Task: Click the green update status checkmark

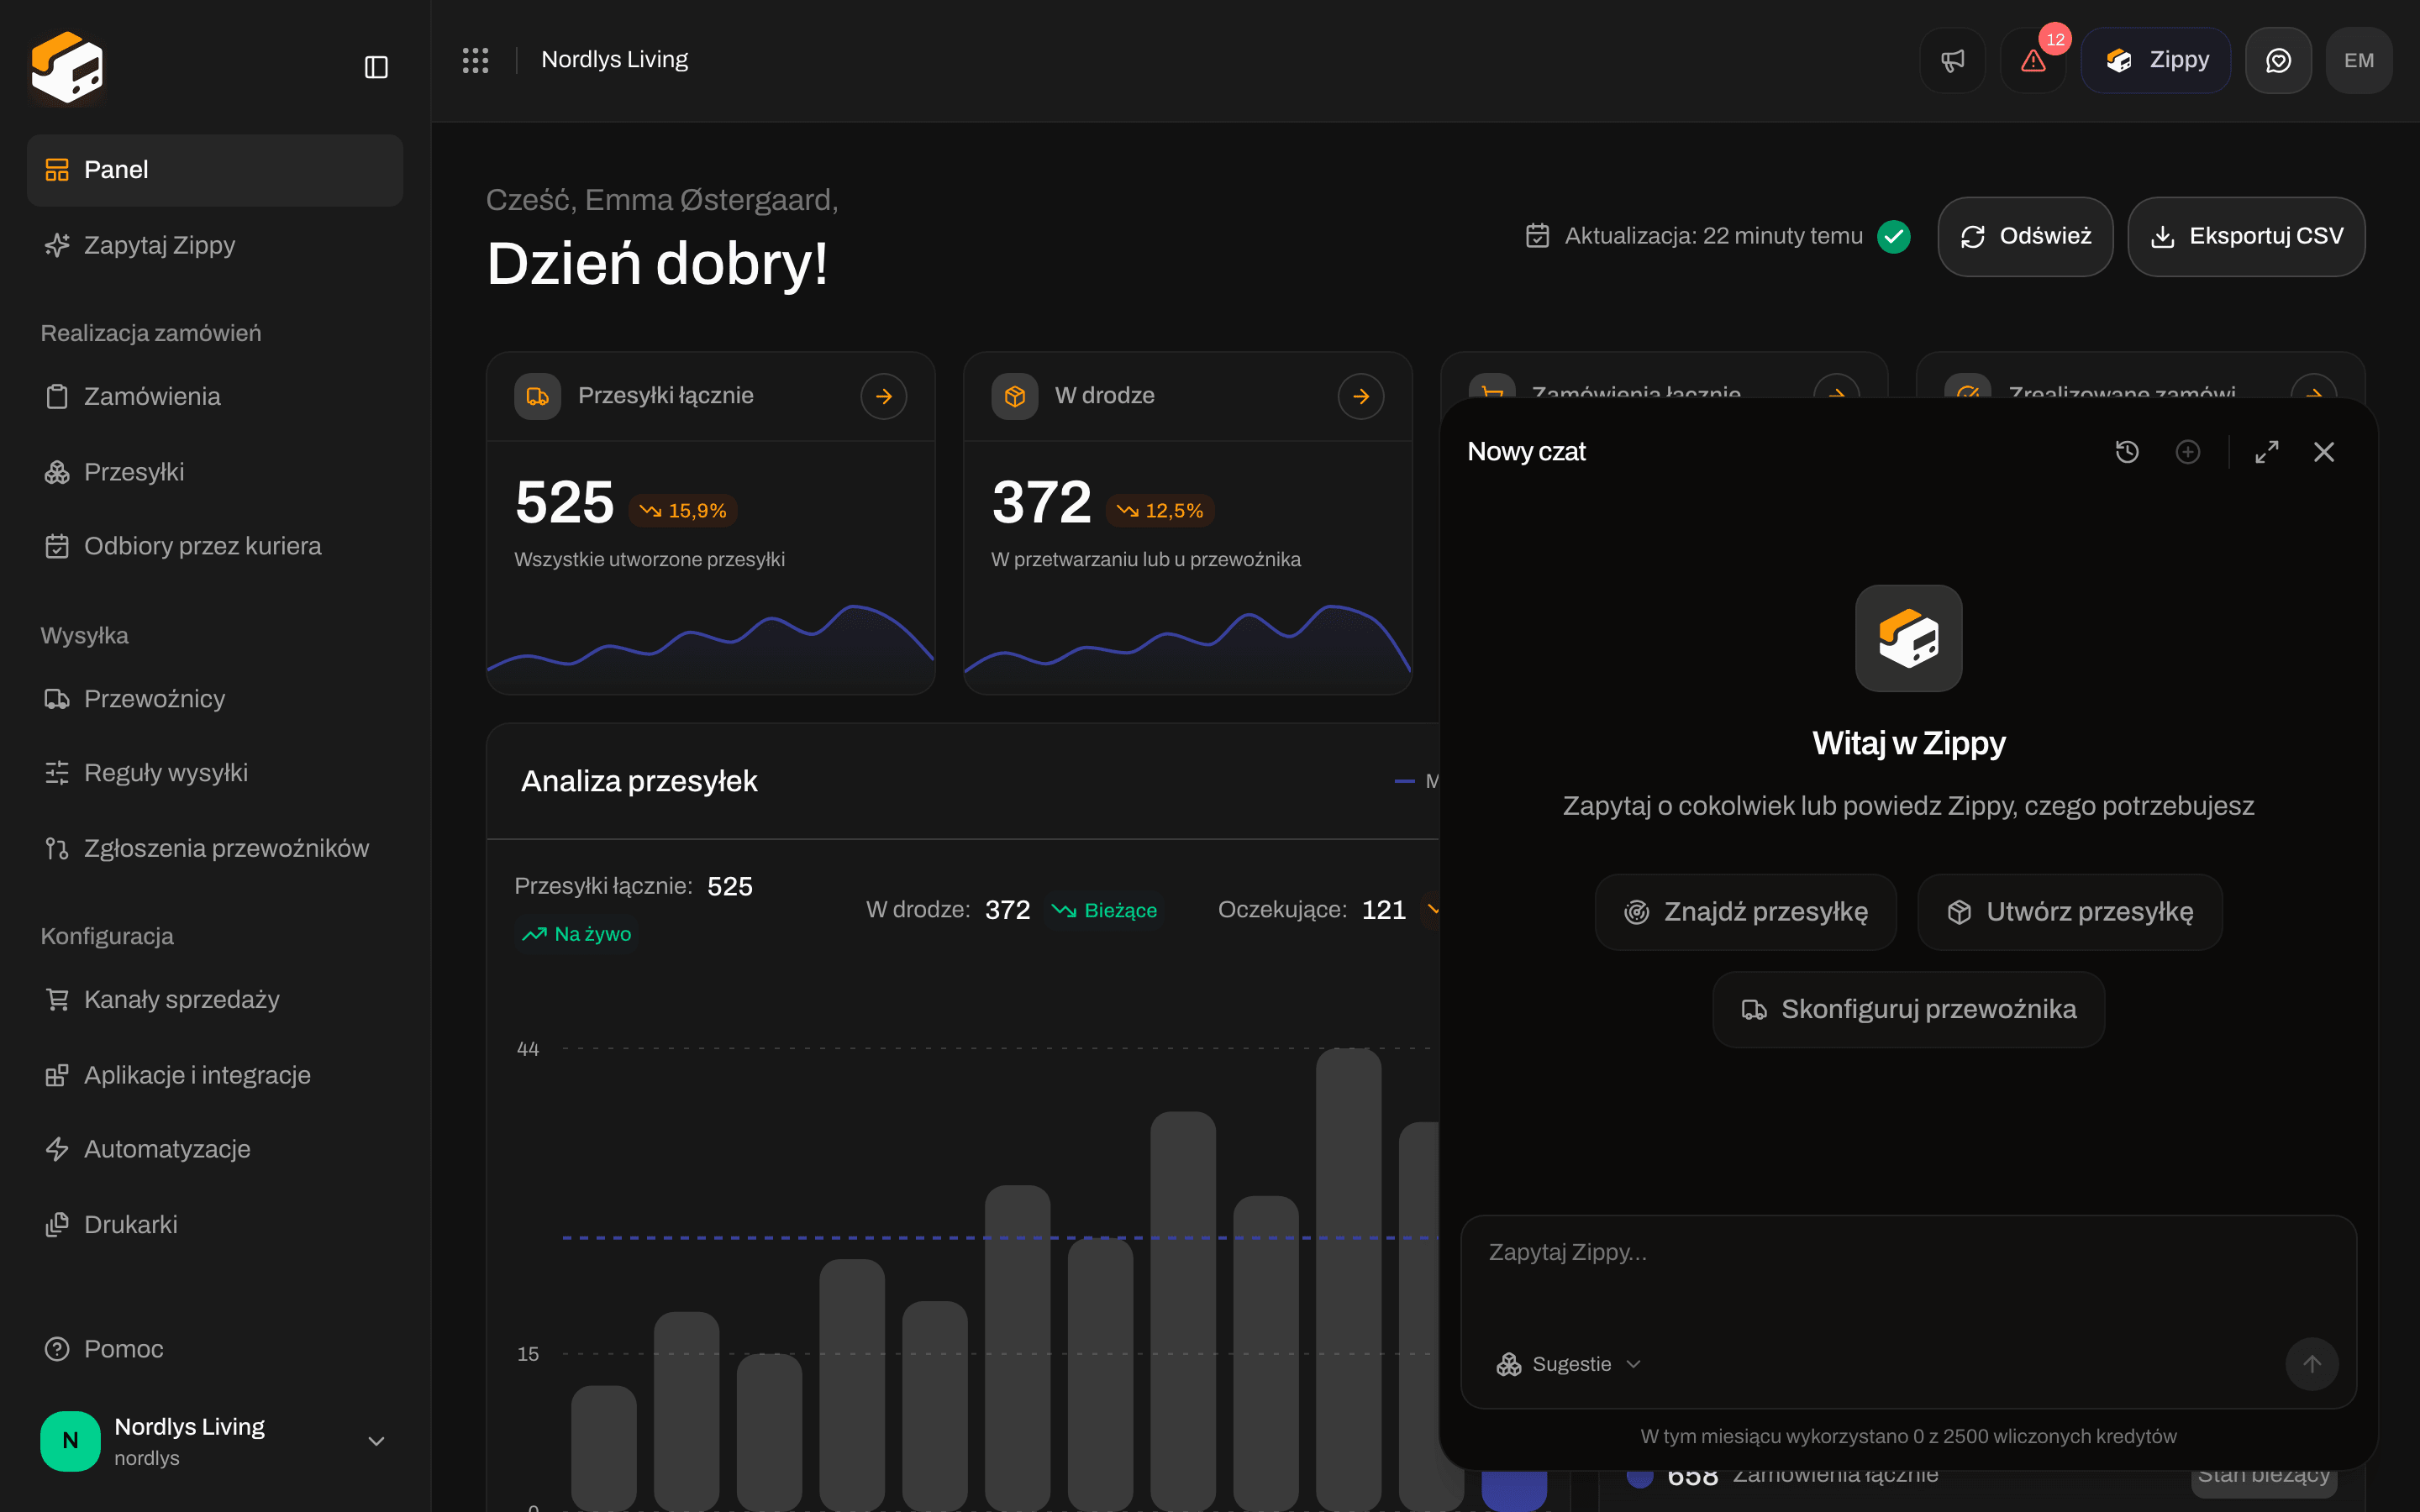Action: (1894, 236)
